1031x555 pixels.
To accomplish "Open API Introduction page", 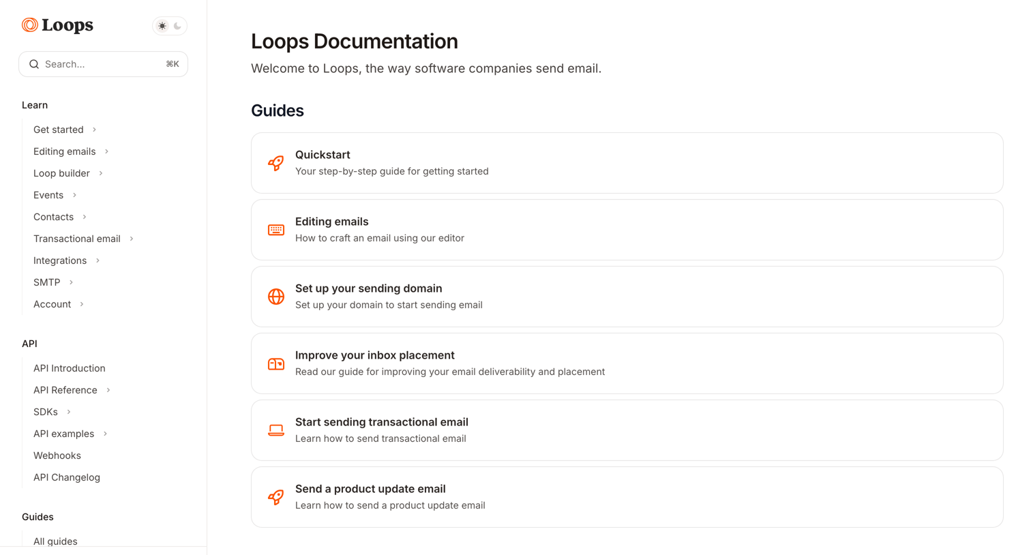I will pyautogui.click(x=70, y=368).
